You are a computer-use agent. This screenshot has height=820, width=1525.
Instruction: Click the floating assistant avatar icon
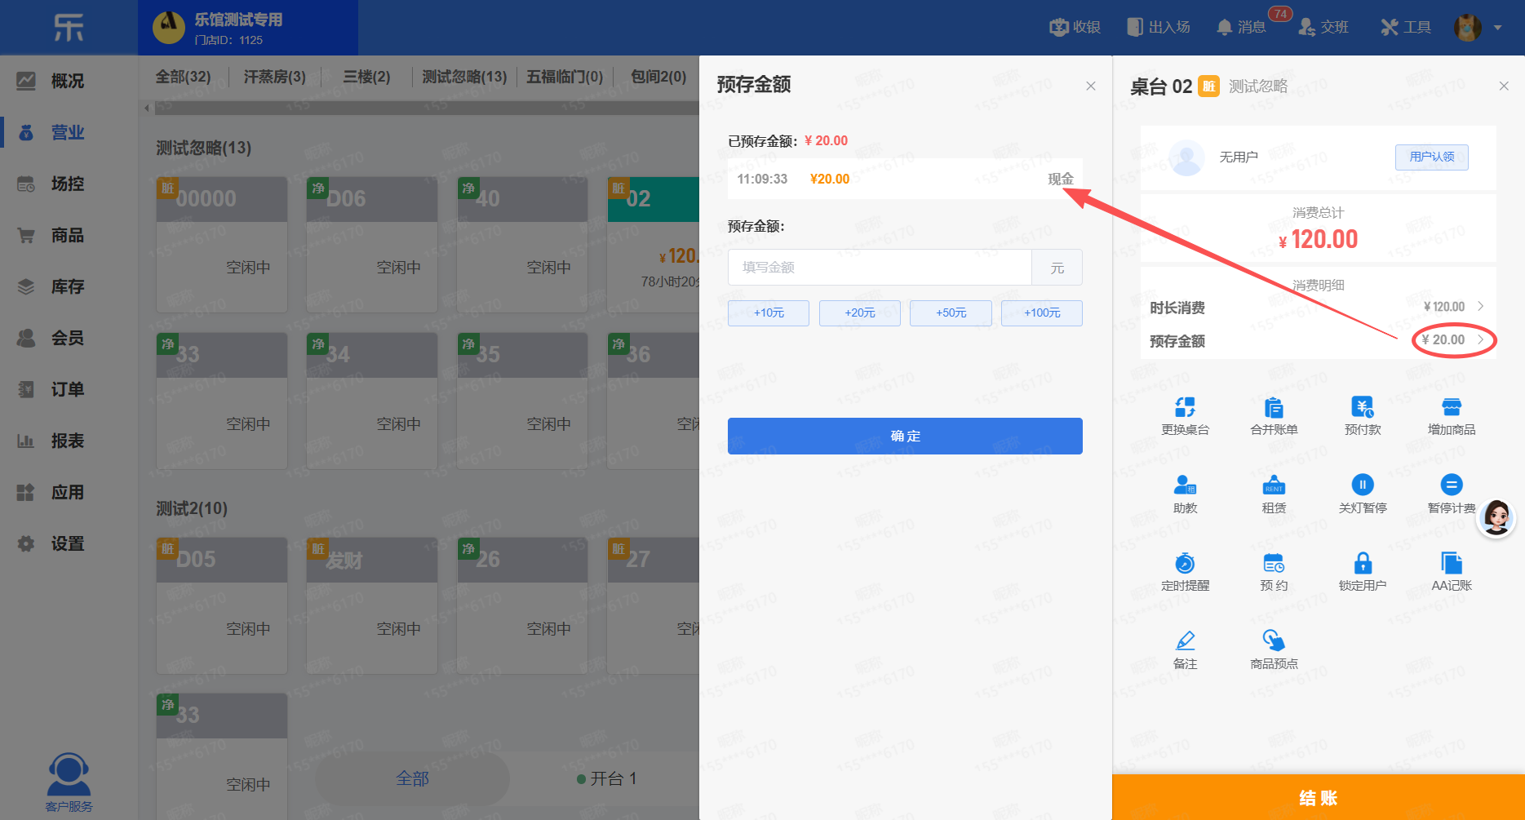[x=1496, y=517]
